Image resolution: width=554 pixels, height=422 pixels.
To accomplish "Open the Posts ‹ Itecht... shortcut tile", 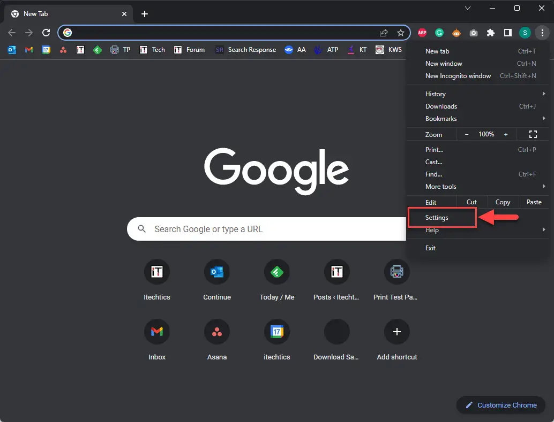I will [336, 280].
